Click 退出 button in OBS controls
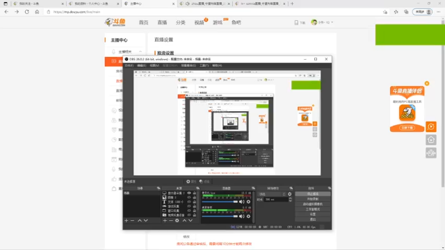 point(313,219)
